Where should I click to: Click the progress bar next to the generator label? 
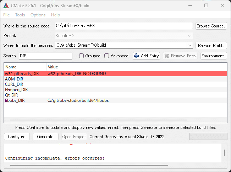coord(208,136)
